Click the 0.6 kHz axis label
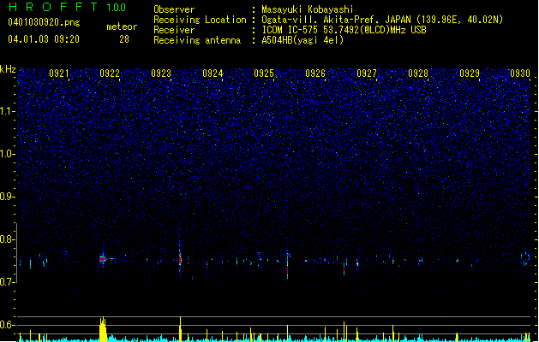The height and width of the screenshot is (342, 539). click(8, 325)
